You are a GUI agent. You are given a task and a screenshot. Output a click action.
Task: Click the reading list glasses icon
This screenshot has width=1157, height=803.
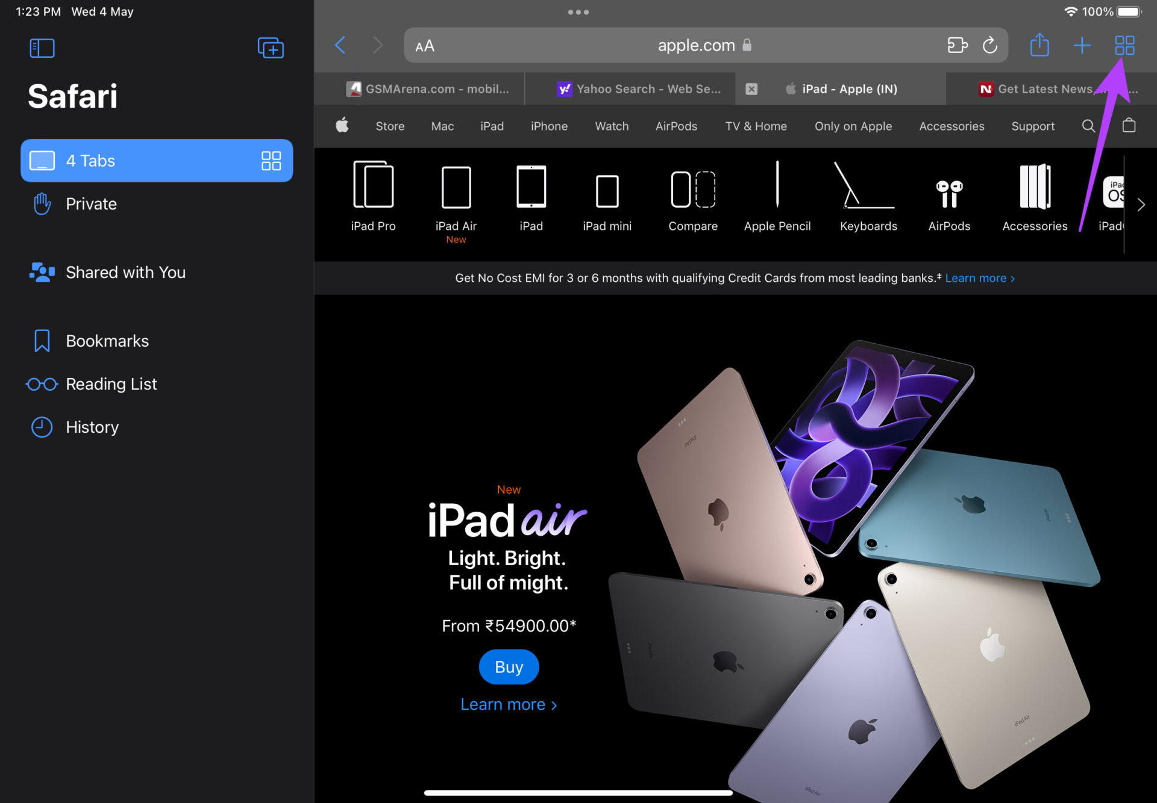pyautogui.click(x=42, y=384)
